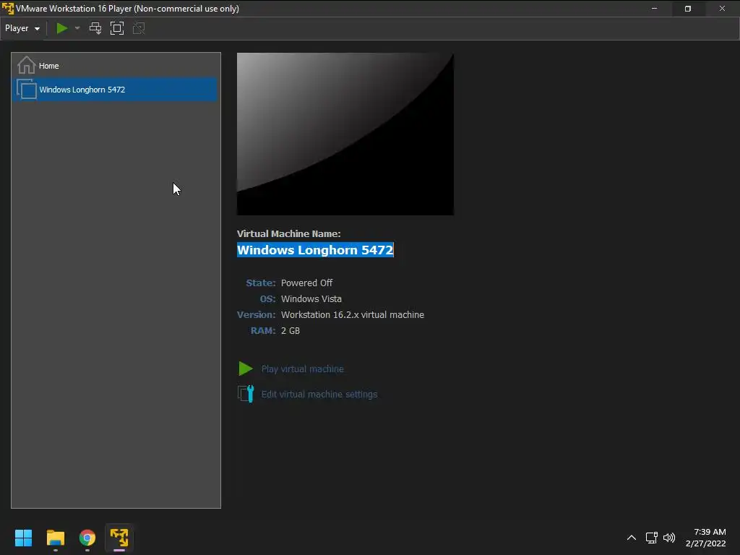The image size is (740, 555).
Task: Open File Explorer from taskbar
Action: coord(55,538)
